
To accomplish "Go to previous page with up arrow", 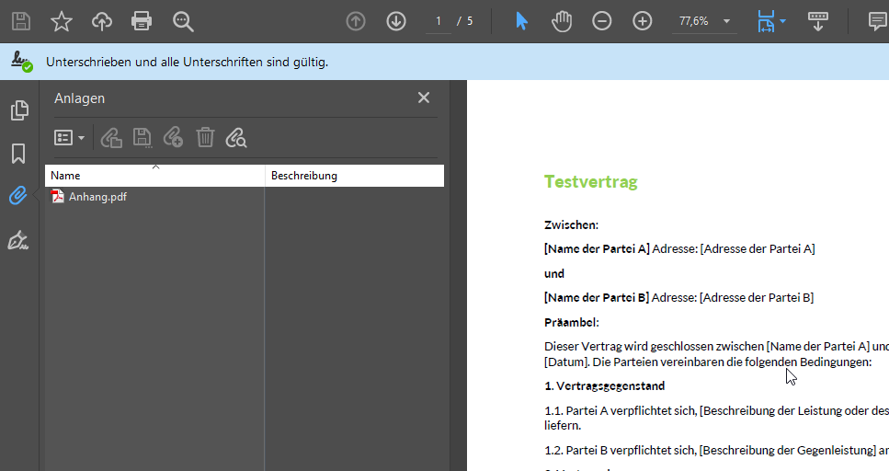I will pos(356,21).
